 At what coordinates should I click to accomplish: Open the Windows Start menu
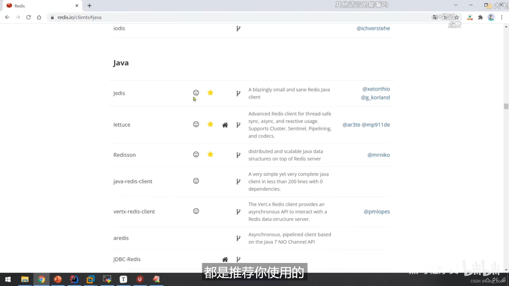click(8, 279)
